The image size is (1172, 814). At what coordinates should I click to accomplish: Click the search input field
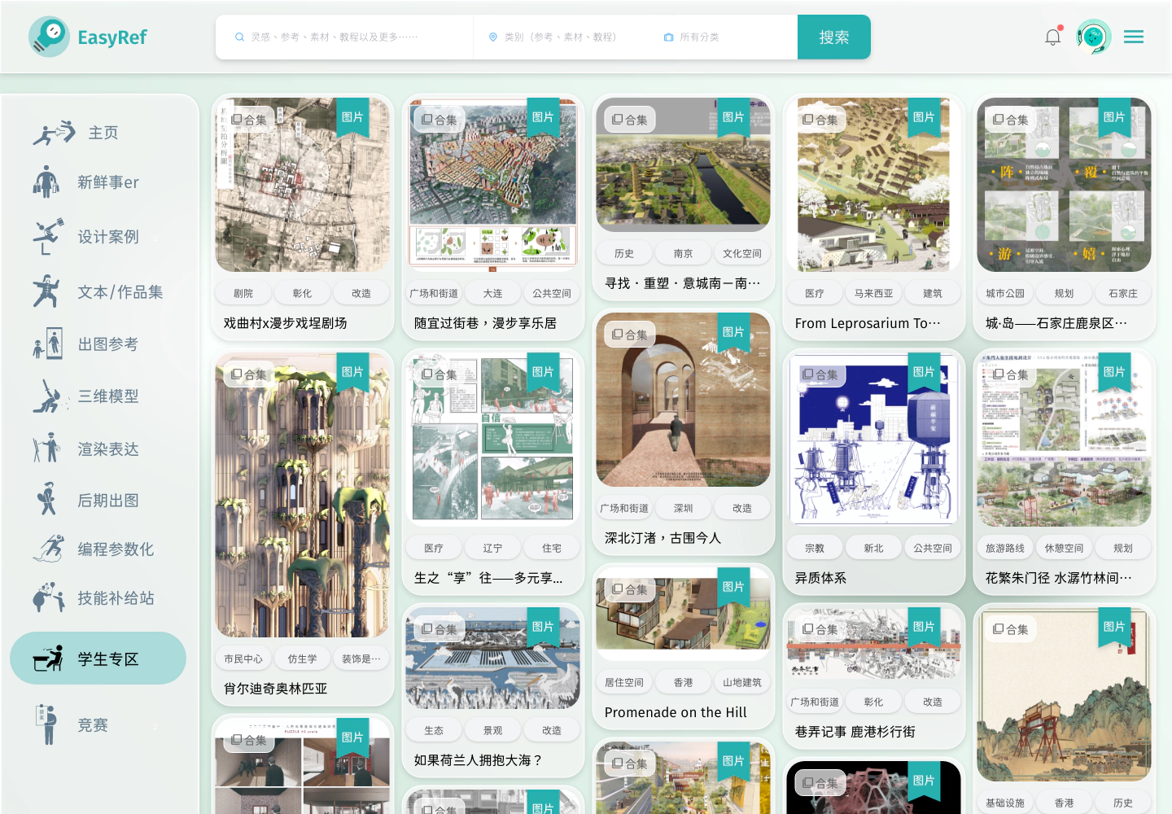click(342, 37)
